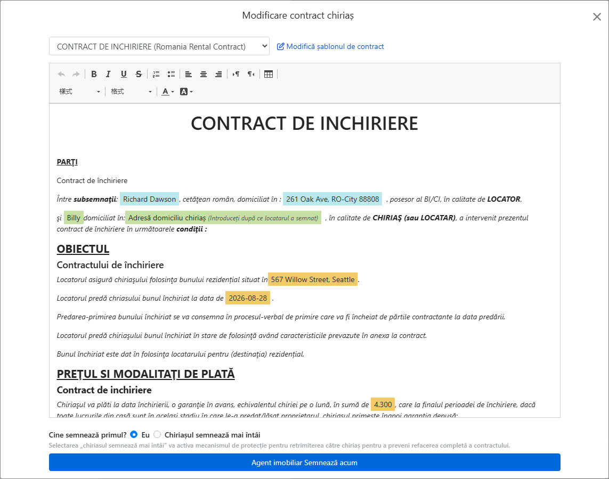Open the 格式 format dropdown
Image resolution: width=609 pixels, height=479 pixels.
tap(131, 92)
